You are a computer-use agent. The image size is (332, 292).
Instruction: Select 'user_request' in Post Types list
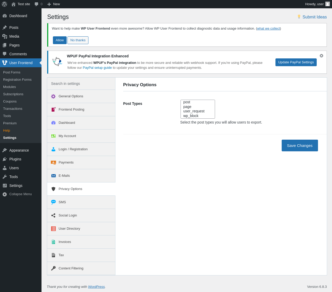coord(194,111)
